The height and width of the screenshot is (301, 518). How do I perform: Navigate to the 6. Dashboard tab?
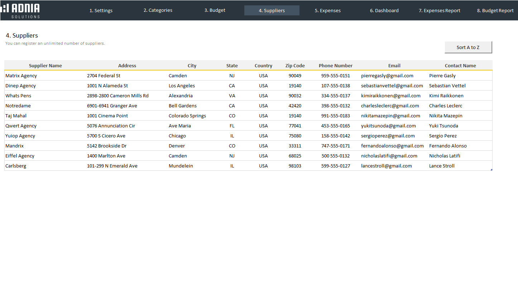(384, 10)
